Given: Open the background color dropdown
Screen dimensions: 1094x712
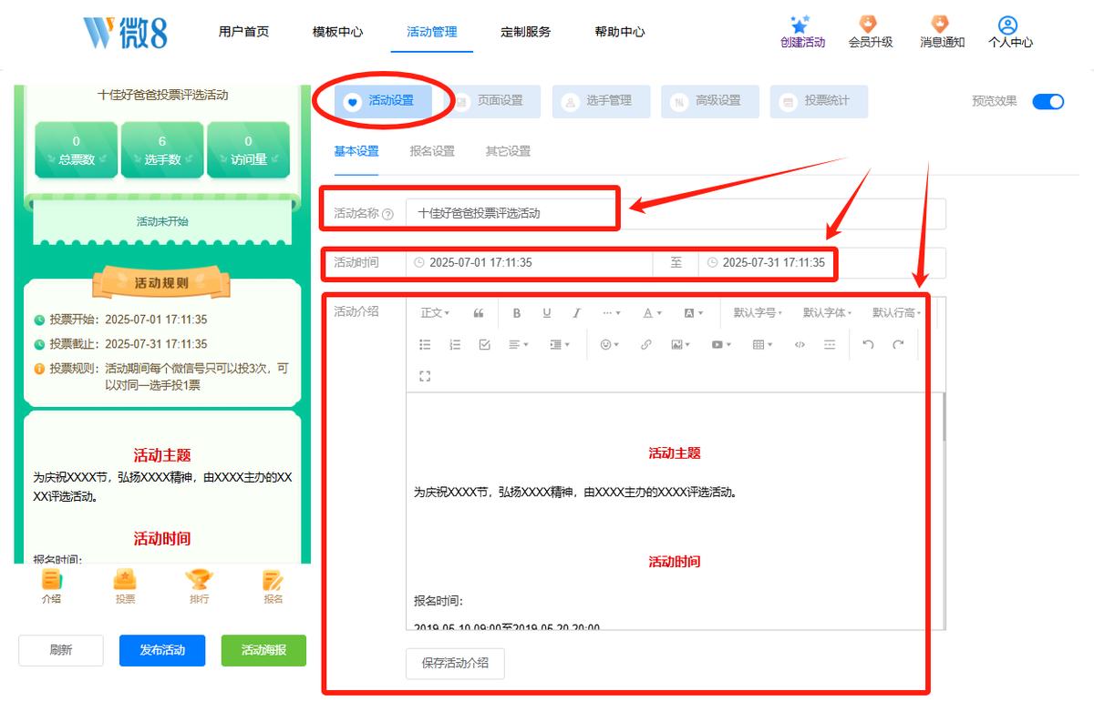Looking at the screenshot, I should coord(694,313).
